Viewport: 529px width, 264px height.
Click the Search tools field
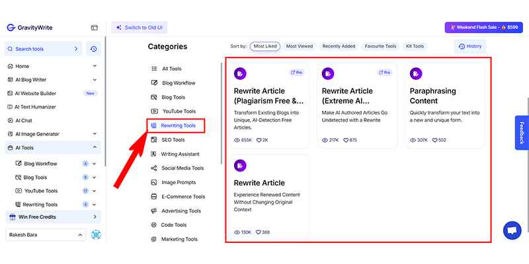43,49
